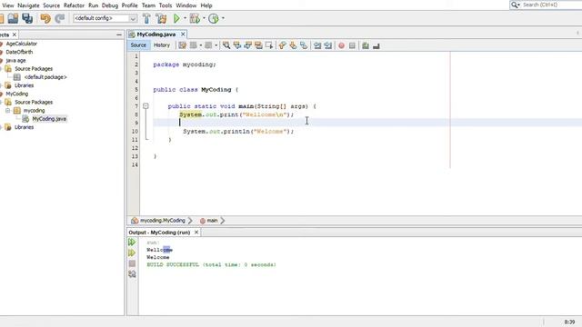Click the Open Project toolbar icon
Screen dimensions: 582x327
coord(13,18)
